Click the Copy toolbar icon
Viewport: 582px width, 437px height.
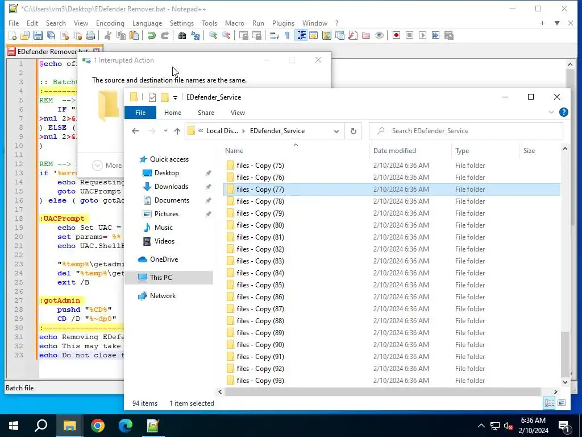[121, 36]
